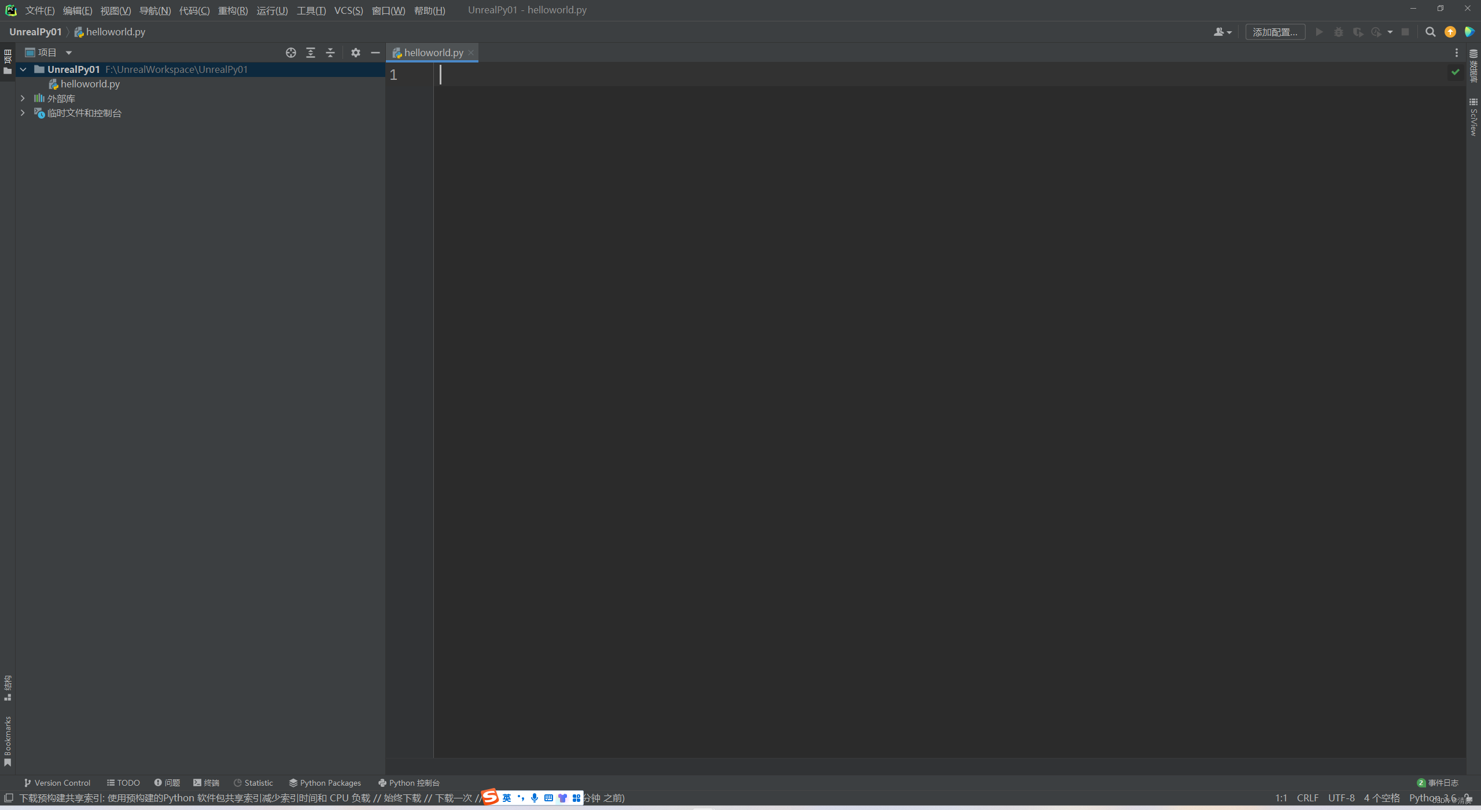Viewport: 1481px width, 810px height.
Task: Toggle Sogou input to Chinese mode
Action: tap(506, 797)
